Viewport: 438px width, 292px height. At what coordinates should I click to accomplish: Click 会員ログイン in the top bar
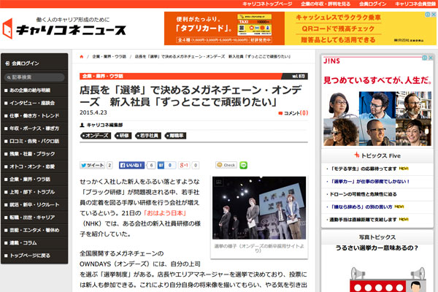(x=372, y=4)
